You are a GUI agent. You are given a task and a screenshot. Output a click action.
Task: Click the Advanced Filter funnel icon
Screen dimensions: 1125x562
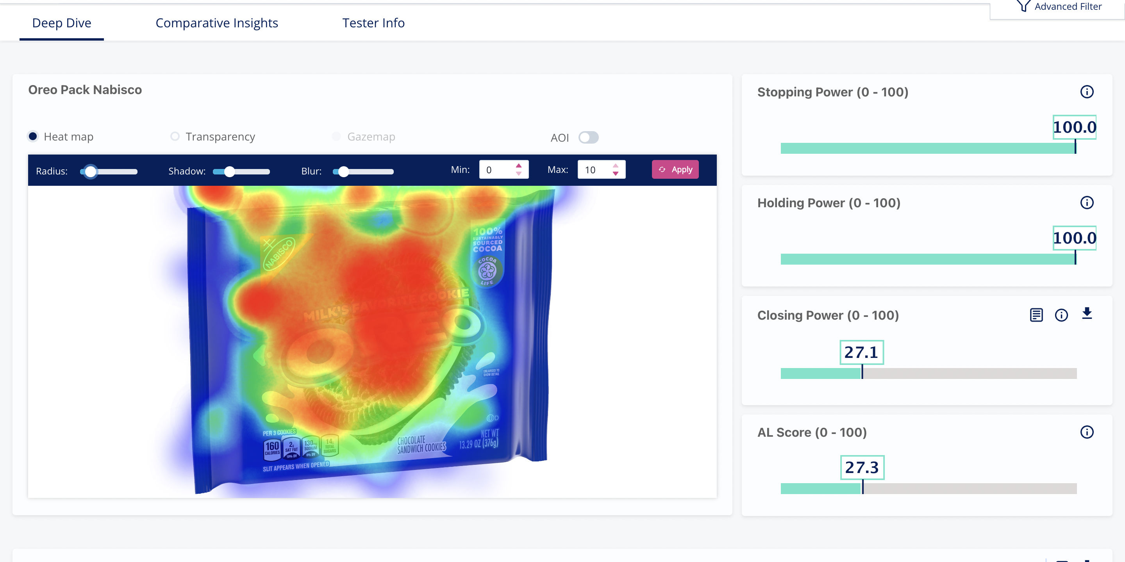pos(1023,6)
